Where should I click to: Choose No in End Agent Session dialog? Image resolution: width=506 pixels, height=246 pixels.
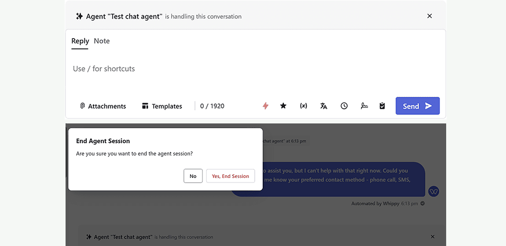pos(193,176)
